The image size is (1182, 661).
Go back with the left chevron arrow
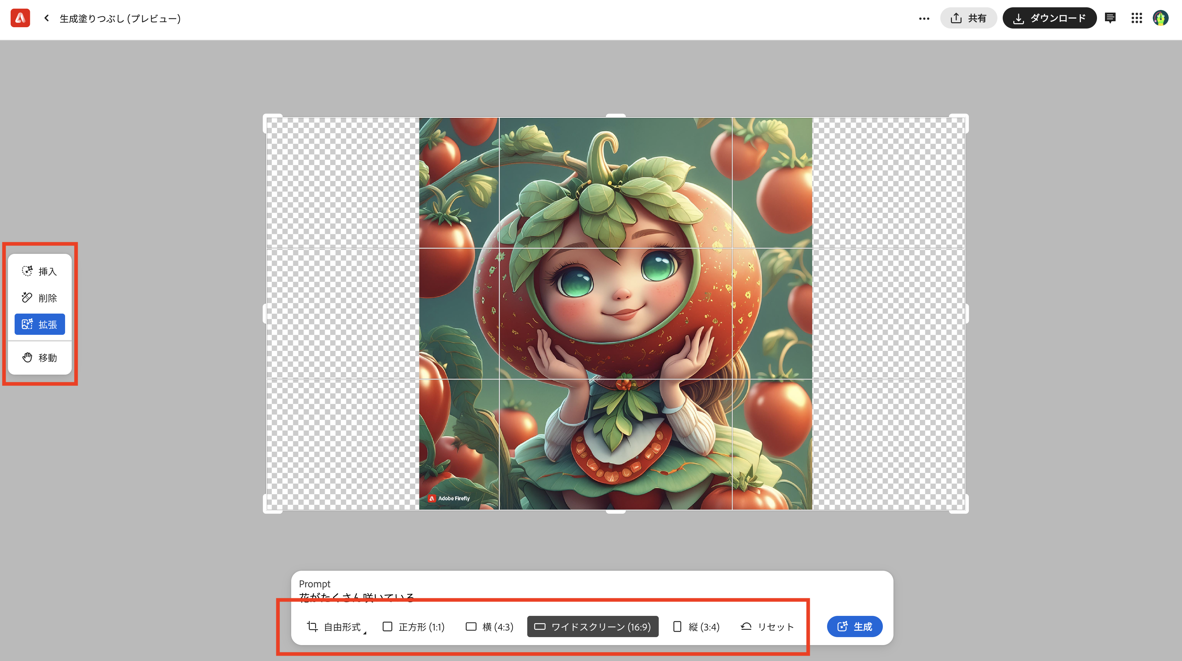pos(46,18)
